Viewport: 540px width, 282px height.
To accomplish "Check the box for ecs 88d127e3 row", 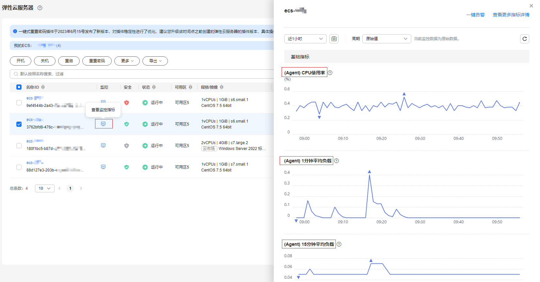I will [x=19, y=167].
